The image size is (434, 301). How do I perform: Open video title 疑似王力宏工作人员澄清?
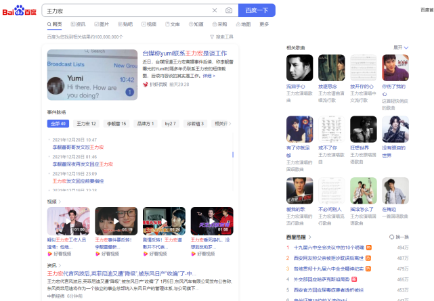(x=67, y=244)
